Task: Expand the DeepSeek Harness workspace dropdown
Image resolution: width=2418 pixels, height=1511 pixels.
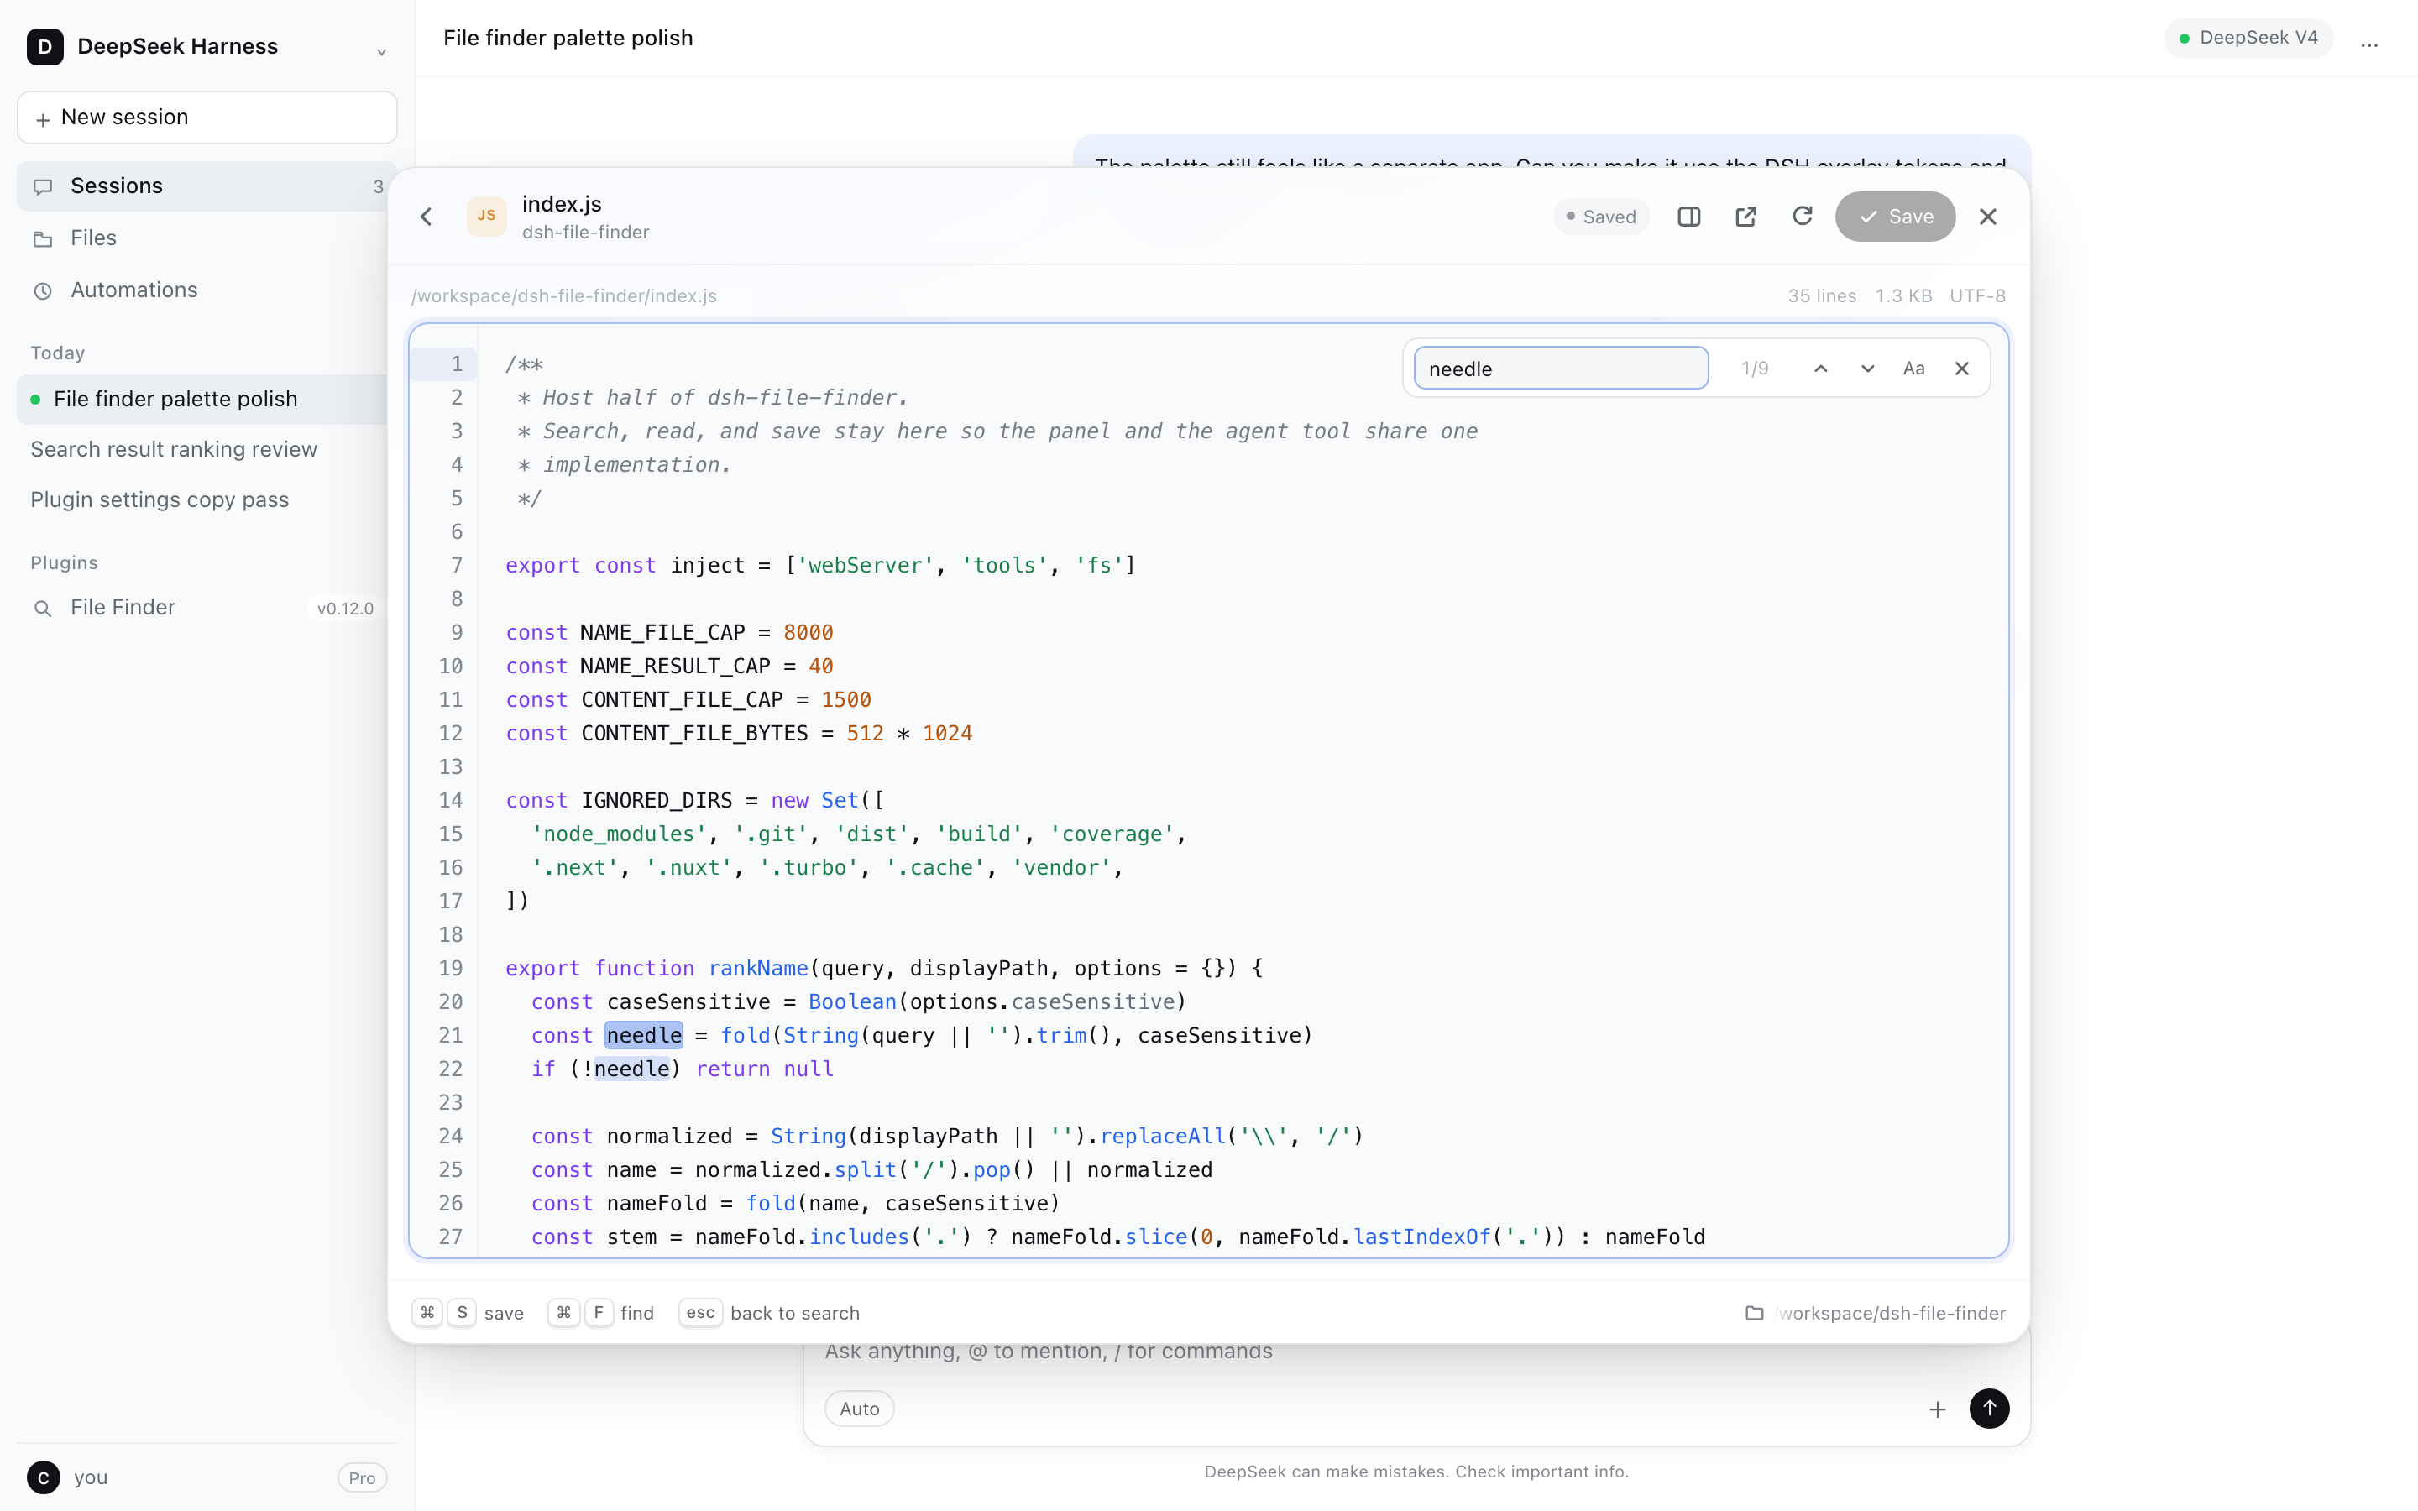Action: 380,50
